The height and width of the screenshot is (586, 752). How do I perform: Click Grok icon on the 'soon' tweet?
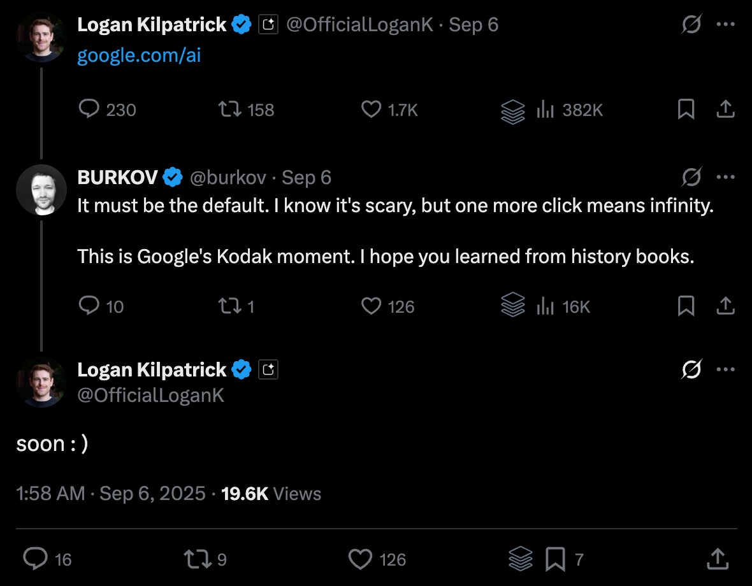click(691, 369)
